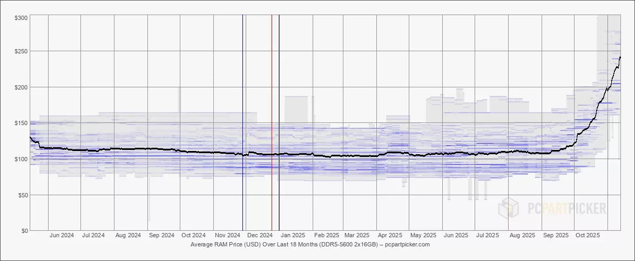This screenshot has height=261, width=635.
Task: Select the $150 y-axis label
Action: 21,123
